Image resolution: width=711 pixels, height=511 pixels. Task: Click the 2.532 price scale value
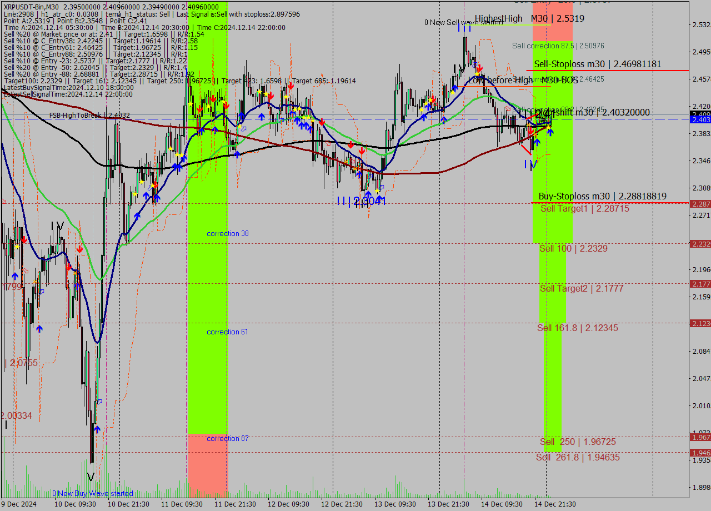[702, 25]
